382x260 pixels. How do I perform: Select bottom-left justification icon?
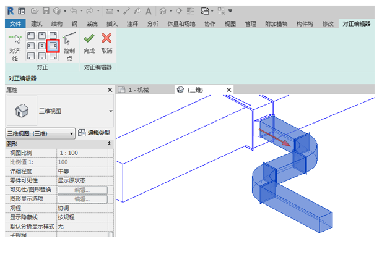pos(31,56)
